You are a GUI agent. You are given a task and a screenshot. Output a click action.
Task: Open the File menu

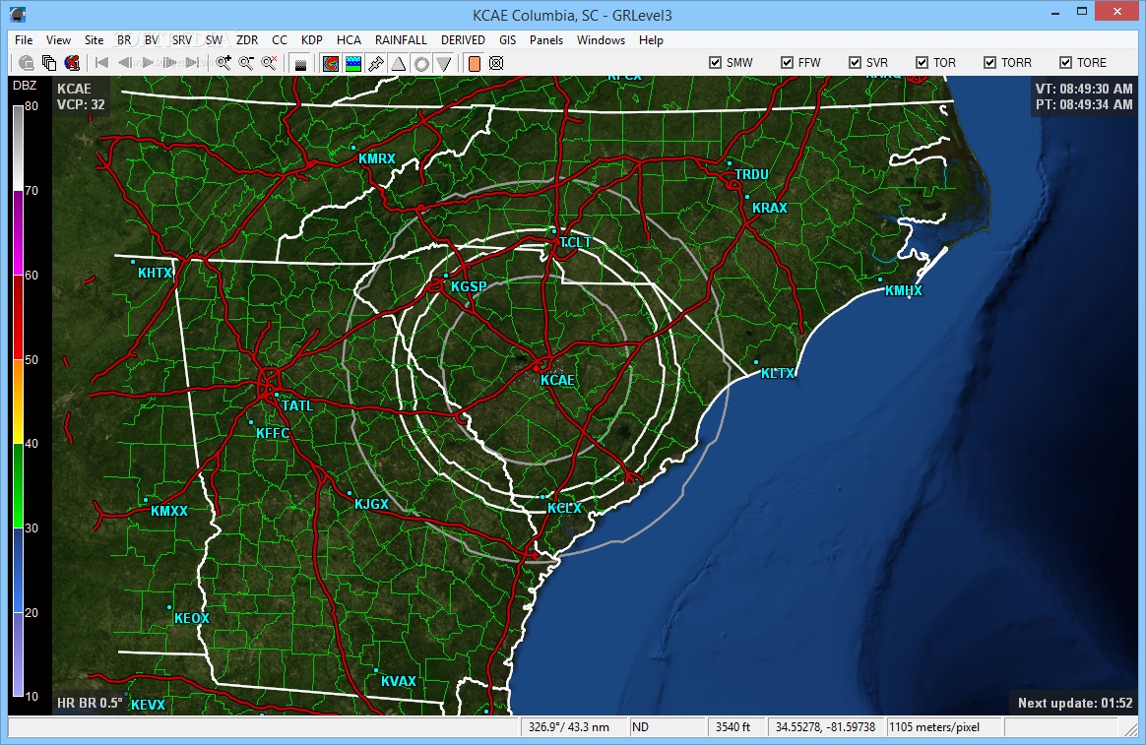pos(24,40)
